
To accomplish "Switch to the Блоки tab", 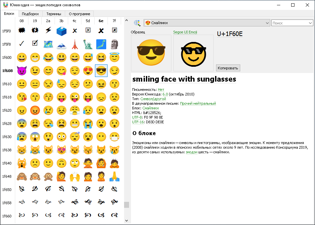I will tap(9, 14).
